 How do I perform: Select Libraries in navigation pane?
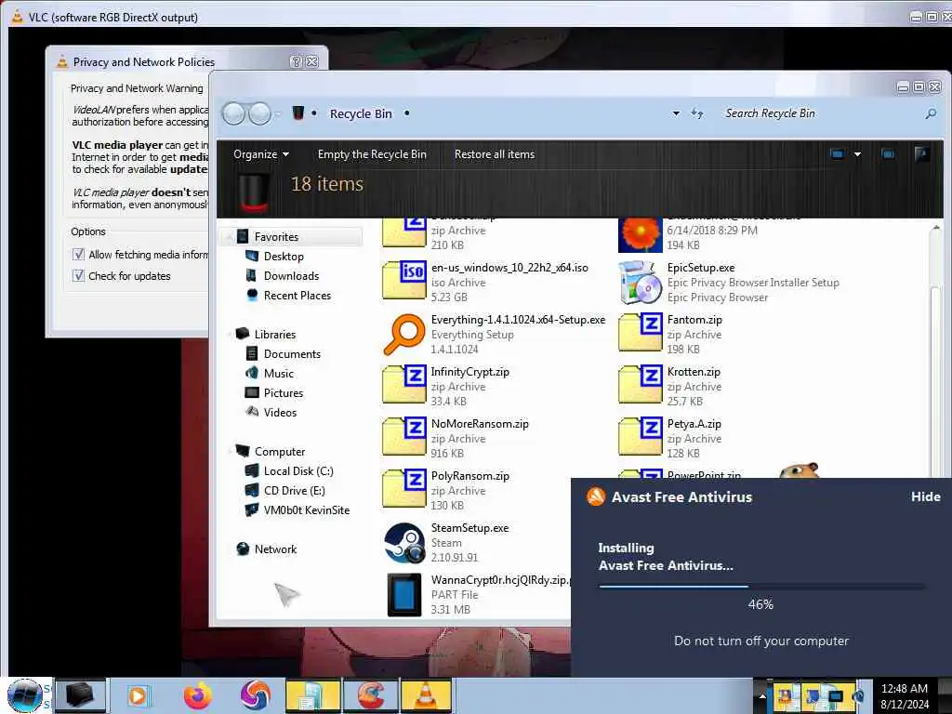coord(274,334)
